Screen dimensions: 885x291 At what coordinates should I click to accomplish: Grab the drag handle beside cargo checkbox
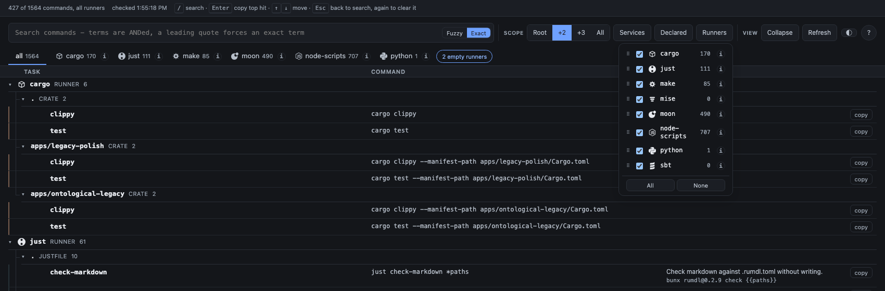coord(628,54)
